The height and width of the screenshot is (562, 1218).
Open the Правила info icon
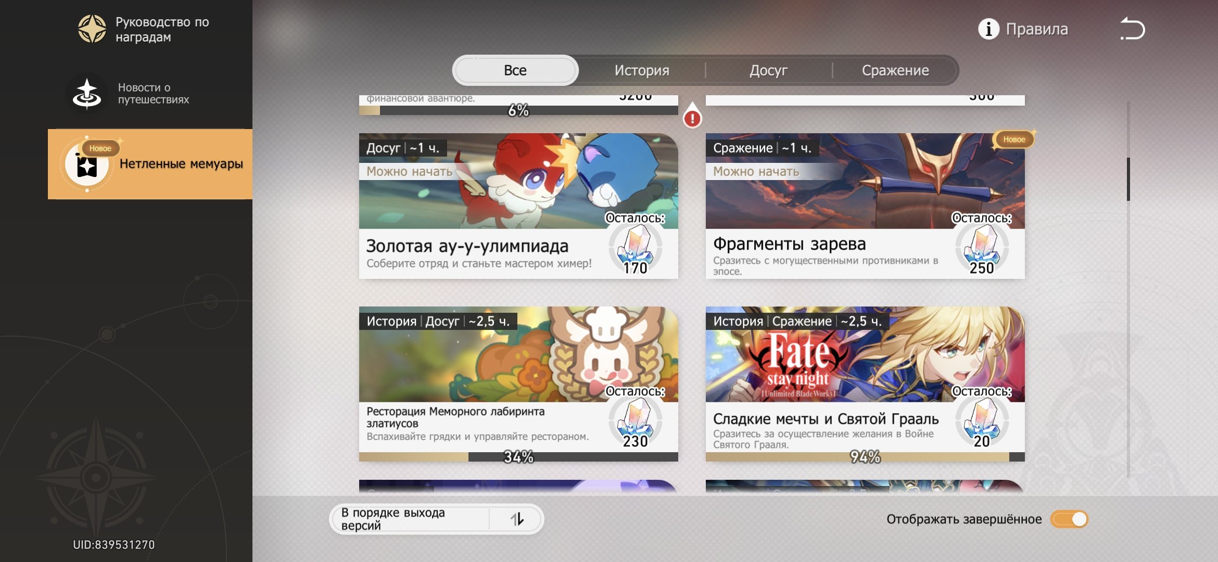pyautogui.click(x=988, y=29)
